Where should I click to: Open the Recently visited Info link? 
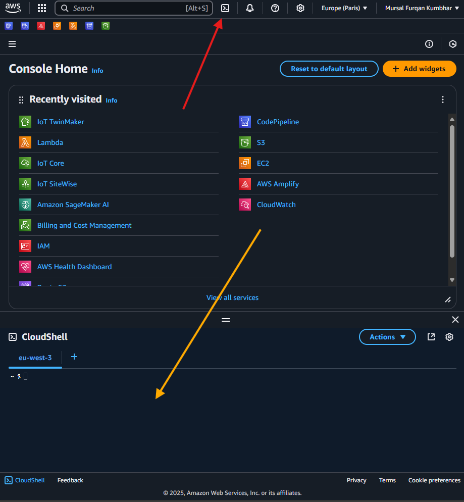click(112, 101)
